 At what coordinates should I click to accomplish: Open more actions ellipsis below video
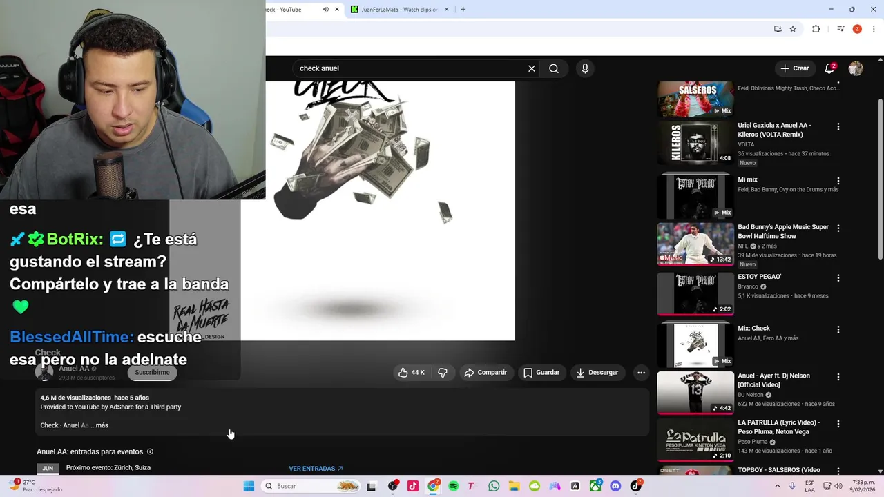[641, 373]
